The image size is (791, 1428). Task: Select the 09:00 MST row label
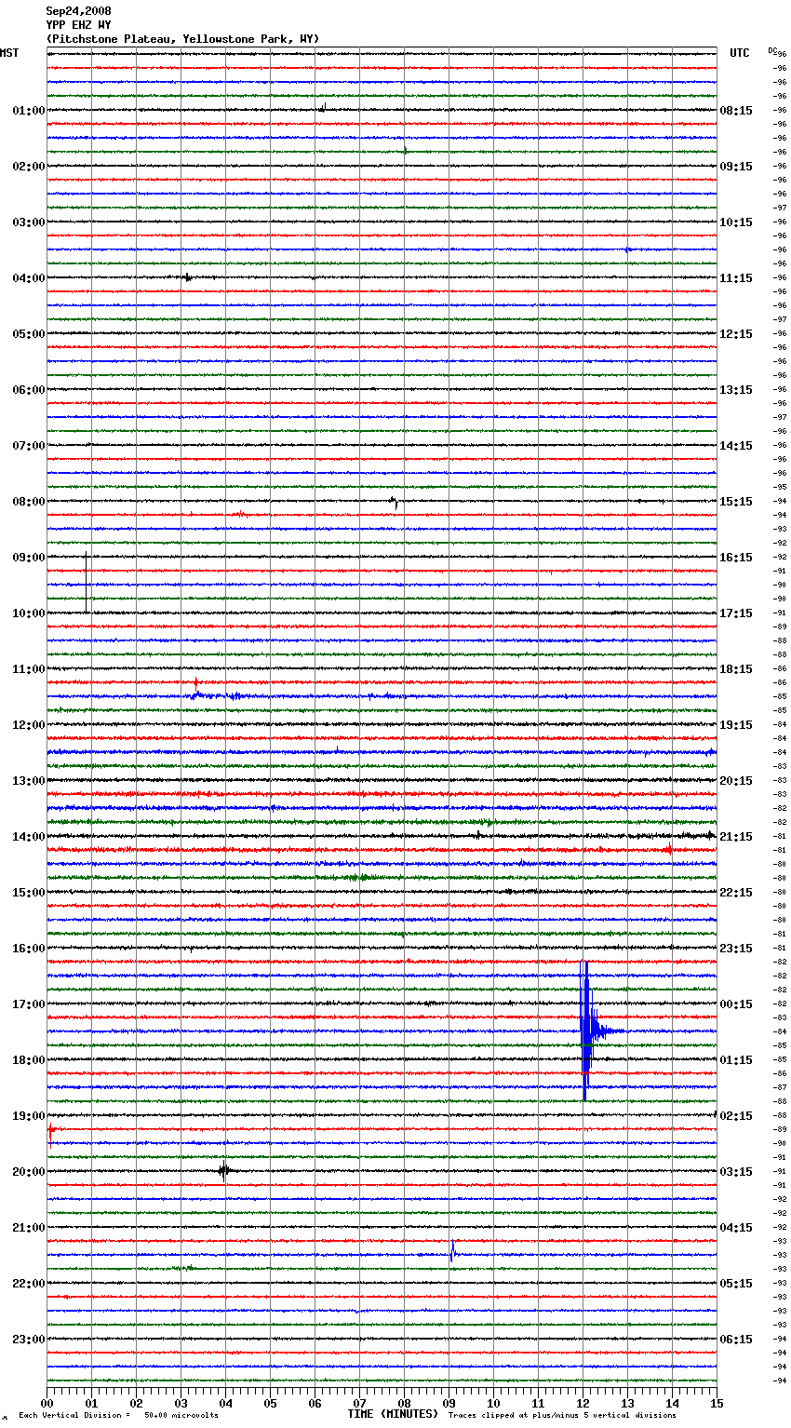pyautogui.click(x=28, y=558)
